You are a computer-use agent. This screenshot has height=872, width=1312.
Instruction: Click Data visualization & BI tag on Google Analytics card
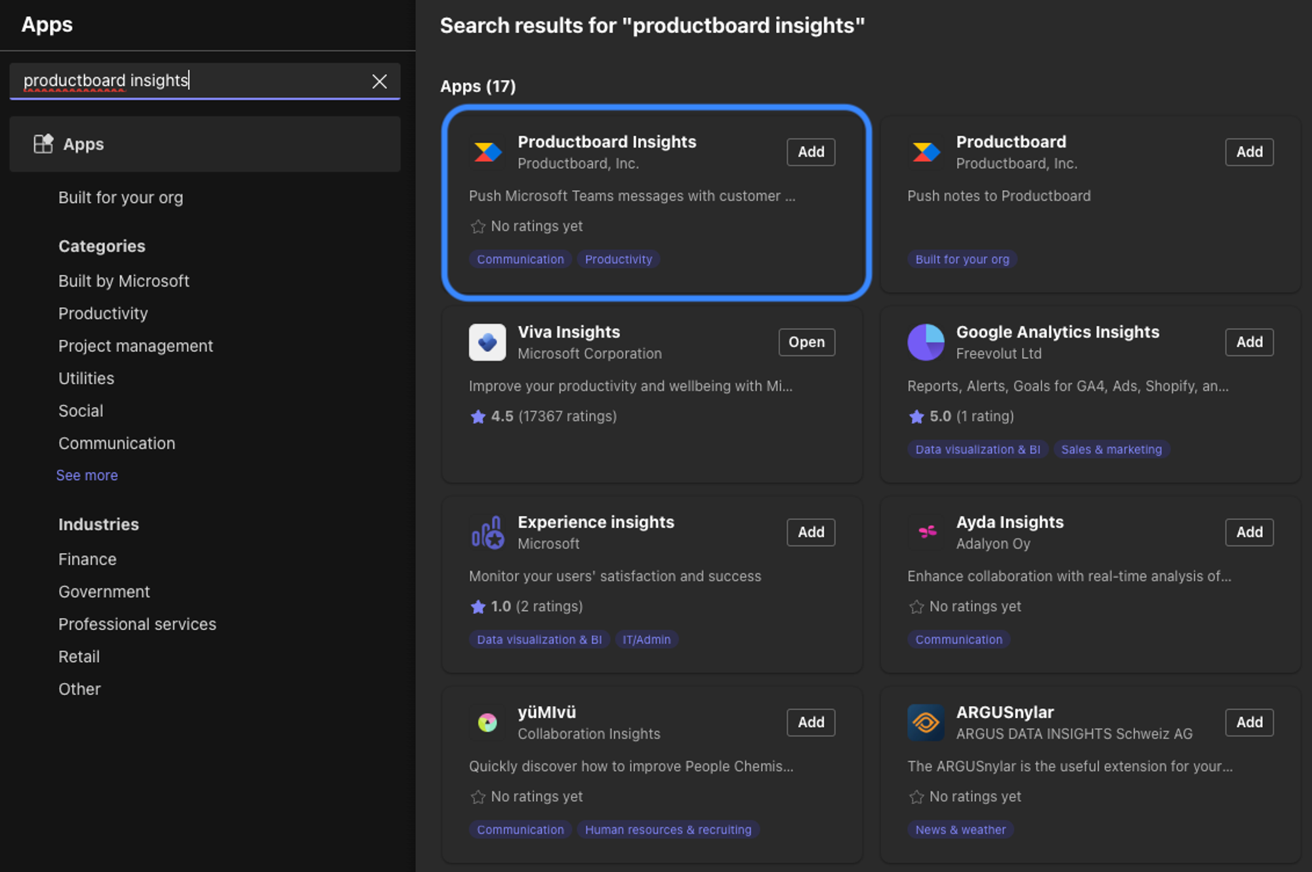click(x=977, y=449)
